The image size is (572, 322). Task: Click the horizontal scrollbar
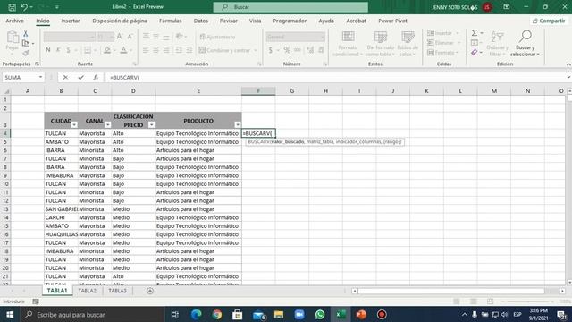450,291
